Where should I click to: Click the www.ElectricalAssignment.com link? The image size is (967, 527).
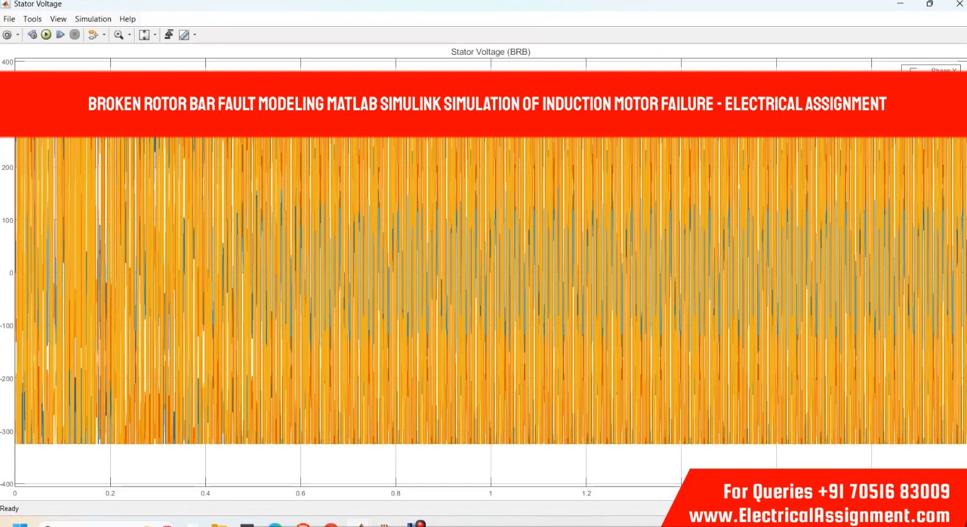pyautogui.click(x=819, y=515)
